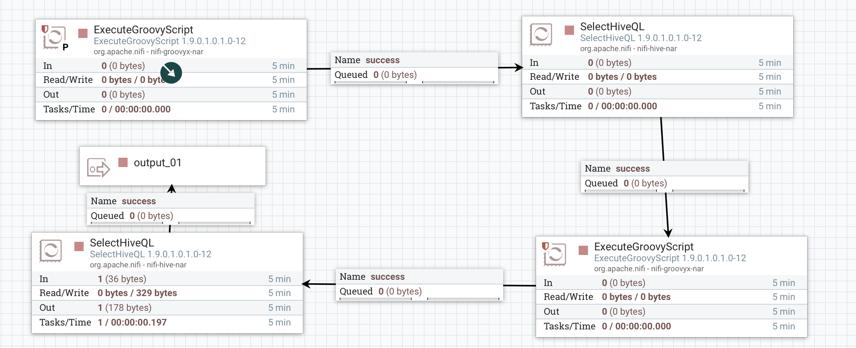This screenshot has width=856, height=348.
Task: Click In value 1 (36 bytes)
Action: point(122,279)
